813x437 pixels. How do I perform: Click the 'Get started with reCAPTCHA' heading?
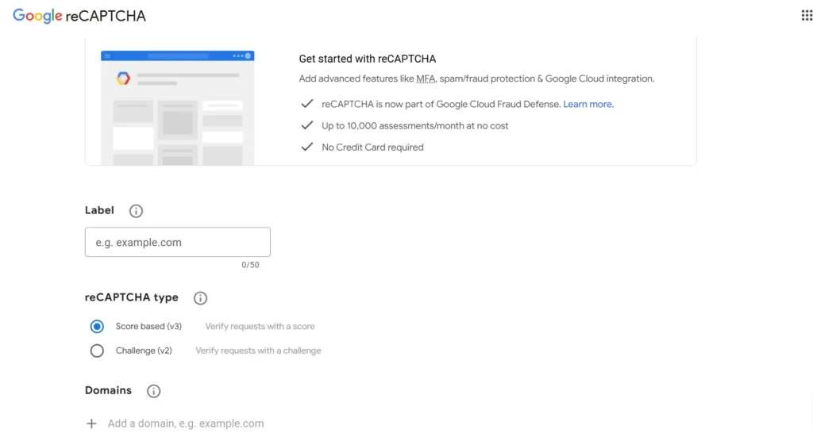point(367,59)
